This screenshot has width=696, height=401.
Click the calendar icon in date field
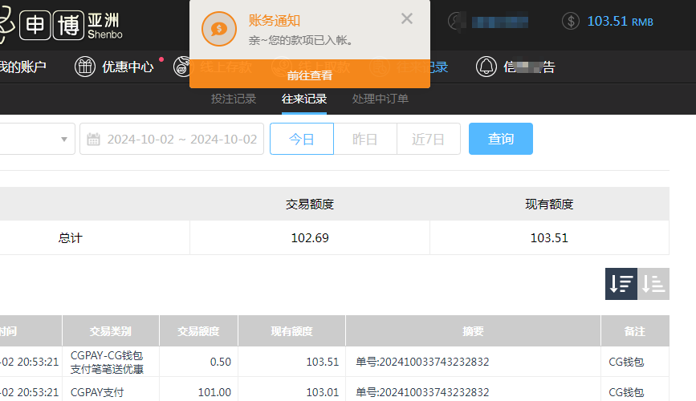(93, 140)
